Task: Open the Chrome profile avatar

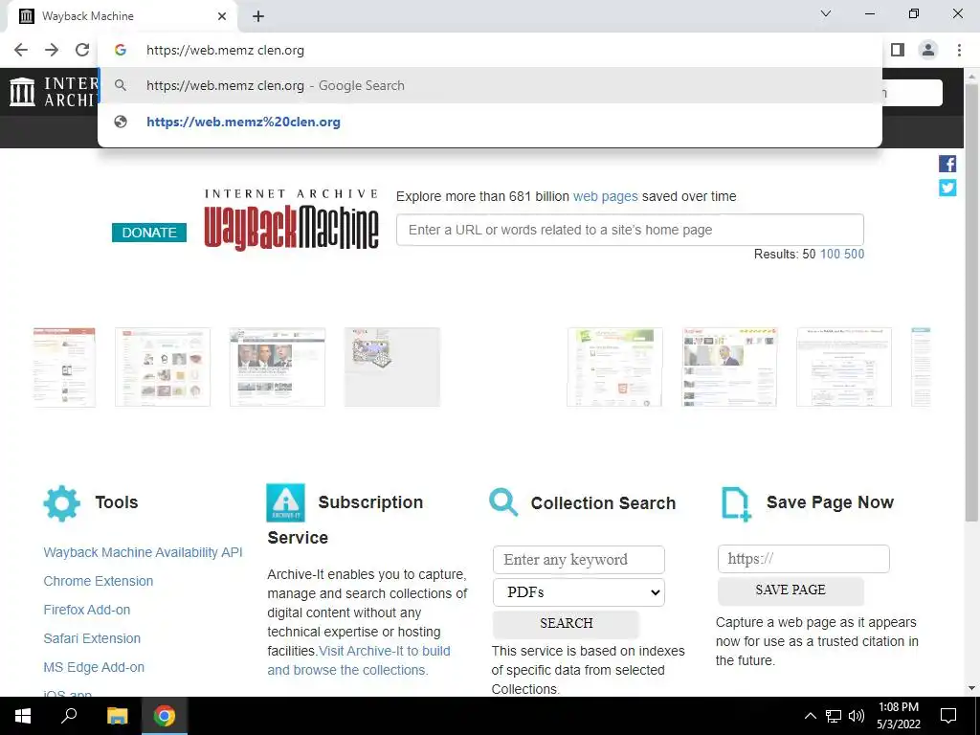Action: [x=928, y=50]
